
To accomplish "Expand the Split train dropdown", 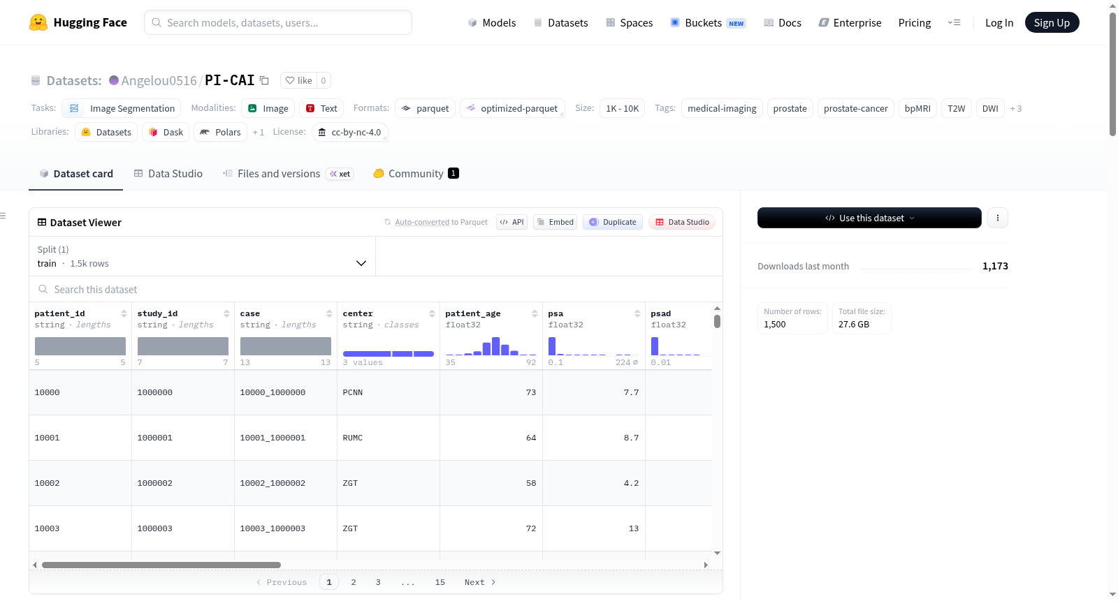I will pos(203,256).
